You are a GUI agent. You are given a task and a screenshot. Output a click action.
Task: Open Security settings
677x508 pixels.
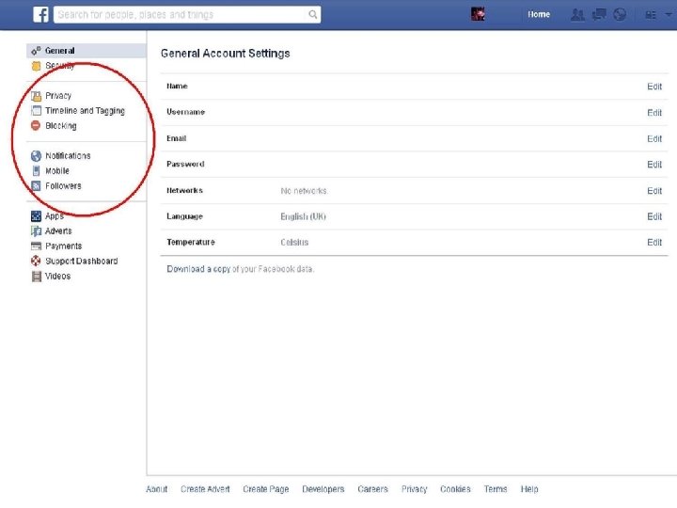pos(60,66)
